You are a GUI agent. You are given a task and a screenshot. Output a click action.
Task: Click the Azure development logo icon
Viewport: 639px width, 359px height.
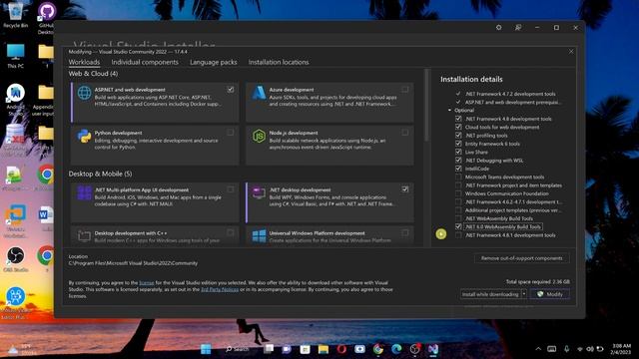pos(259,93)
